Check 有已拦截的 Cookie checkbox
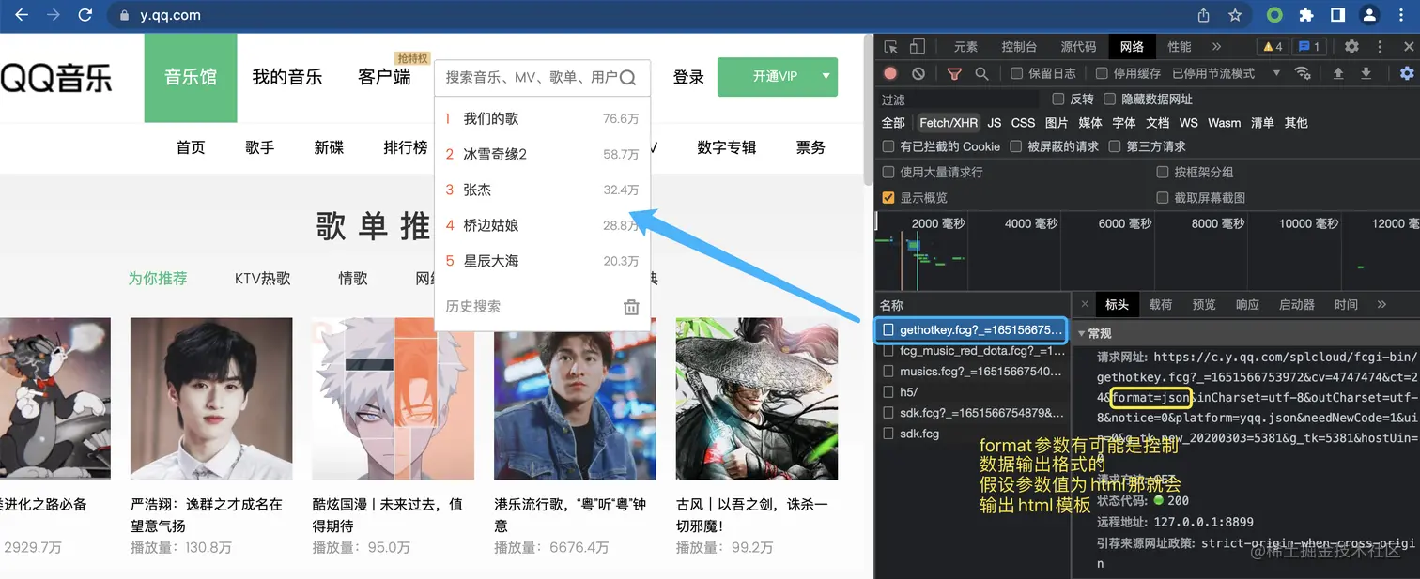 888,146
